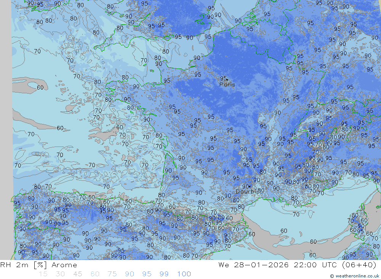Image resolution: width=381 pixels, height=279 pixels.
Task: Select legend value 45 in the scale
Action: 77,274
